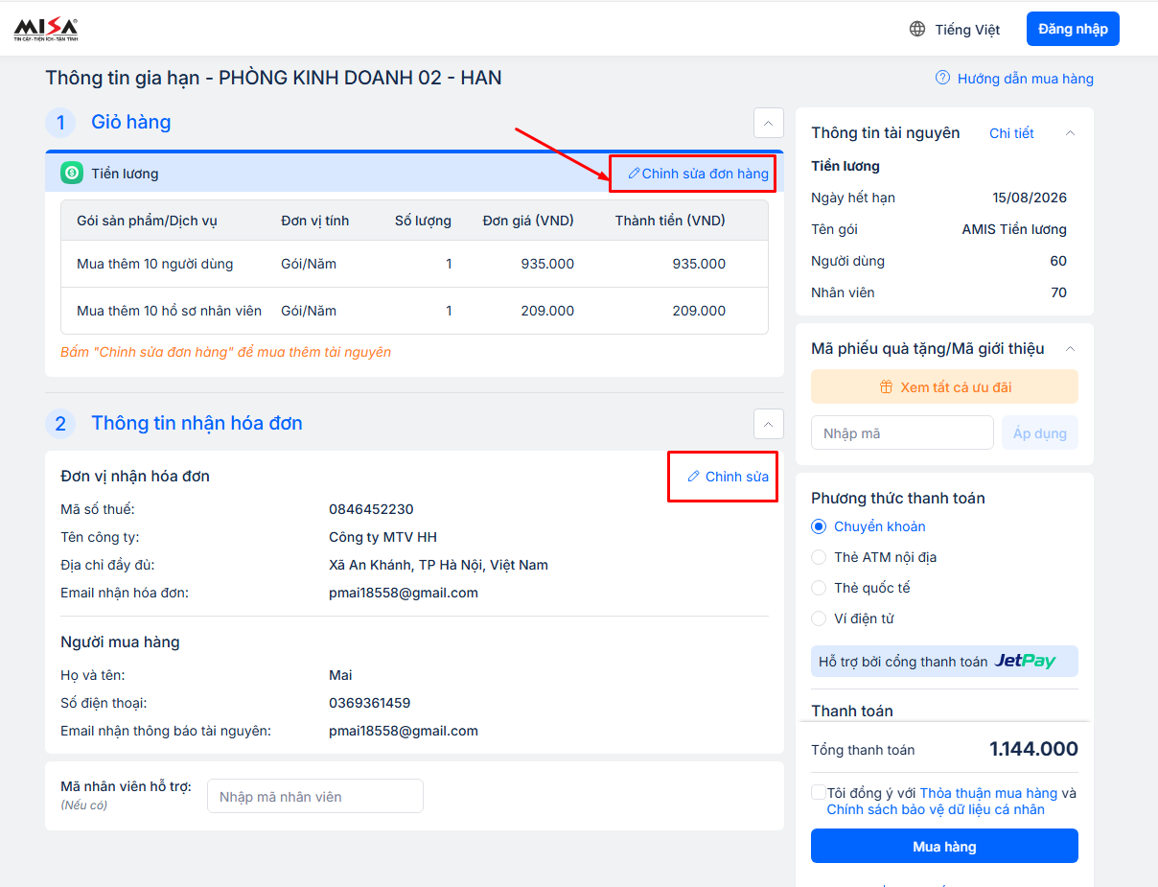This screenshot has height=887, width=1158.
Task: Collapse Thông tin tài nguyên panel
Action: click(x=1071, y=133)
